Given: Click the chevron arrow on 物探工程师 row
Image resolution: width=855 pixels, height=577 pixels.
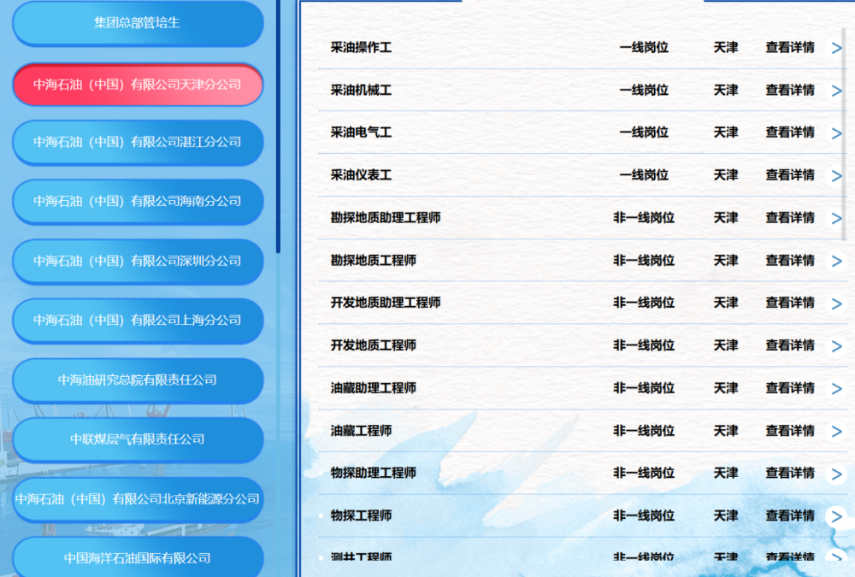Looking at the screenshot, I should coord(836,516).
